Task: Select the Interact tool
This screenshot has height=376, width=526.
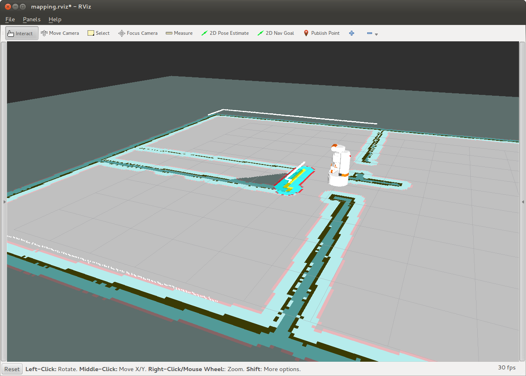Action: tap(22, 33)
